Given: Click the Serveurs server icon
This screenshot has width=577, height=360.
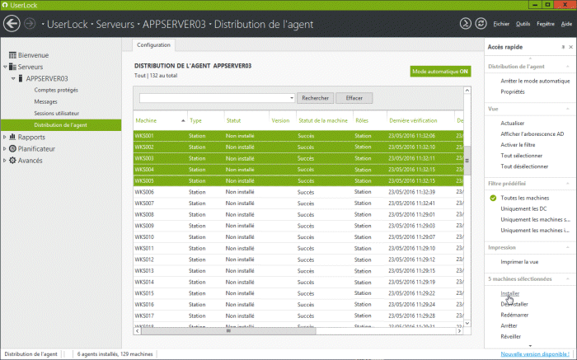Looking at the screenshot, I should pyautogui.click(x=12, y=67).
